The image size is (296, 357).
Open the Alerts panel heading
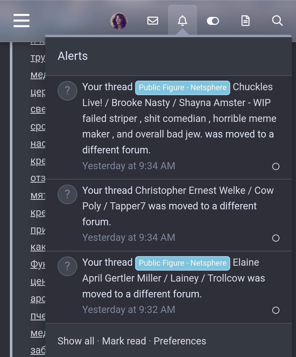tap(73, 56)
